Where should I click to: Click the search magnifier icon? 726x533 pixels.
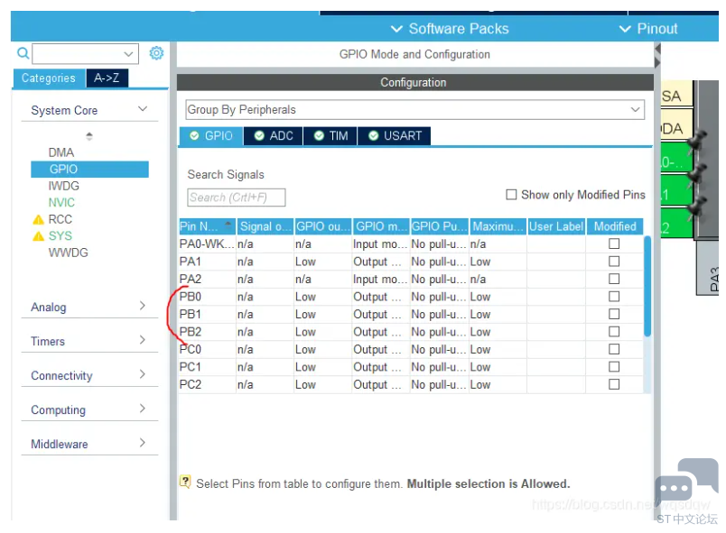coord(23,53)
